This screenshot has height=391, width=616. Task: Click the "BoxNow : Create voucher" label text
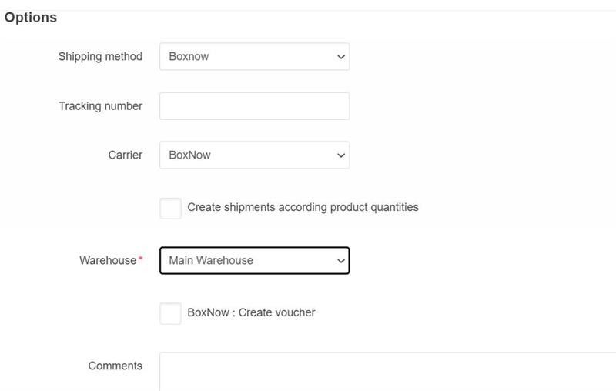tap(251, 312)
